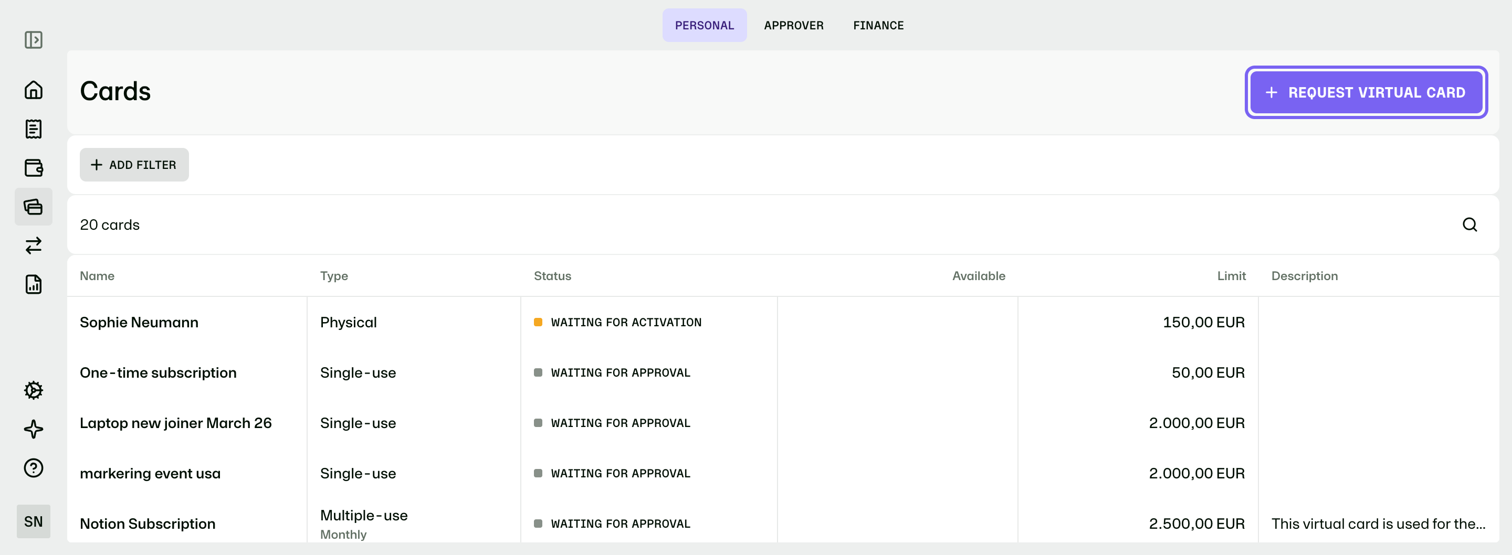Screen dimensions: 1512x555
Task: Switch to the Finance tab
Action: (x=878, y=25)
